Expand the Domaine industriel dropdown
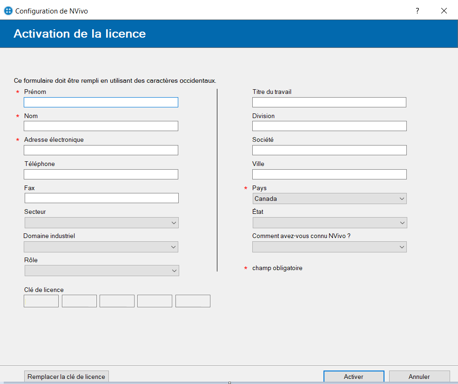The height and width of the screenshot is (384, 458). pos(101,247)
